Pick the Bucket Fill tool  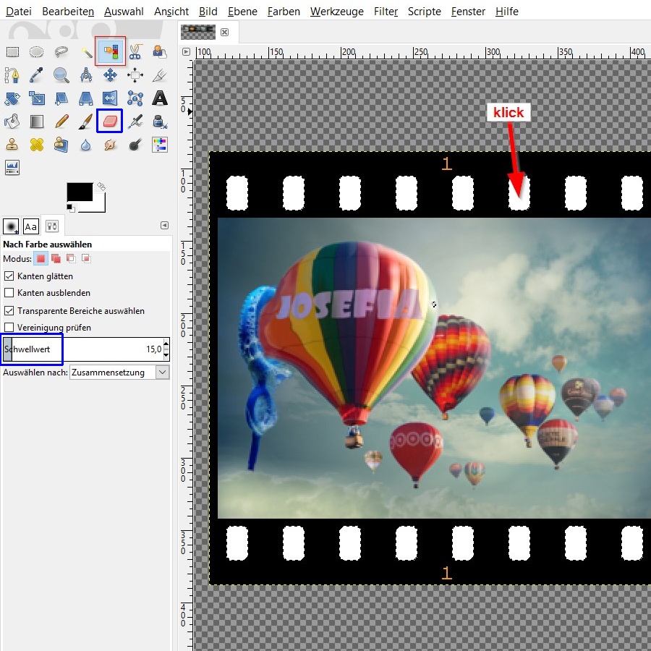pos(12,121)
